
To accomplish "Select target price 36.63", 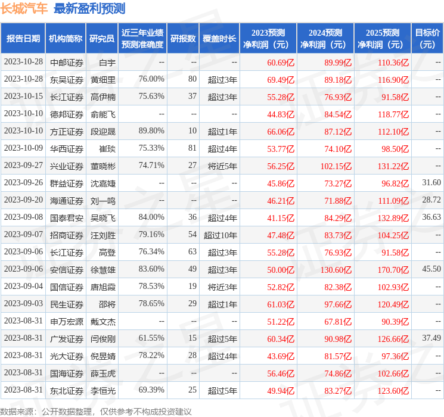I will click(x=431, y=217).
